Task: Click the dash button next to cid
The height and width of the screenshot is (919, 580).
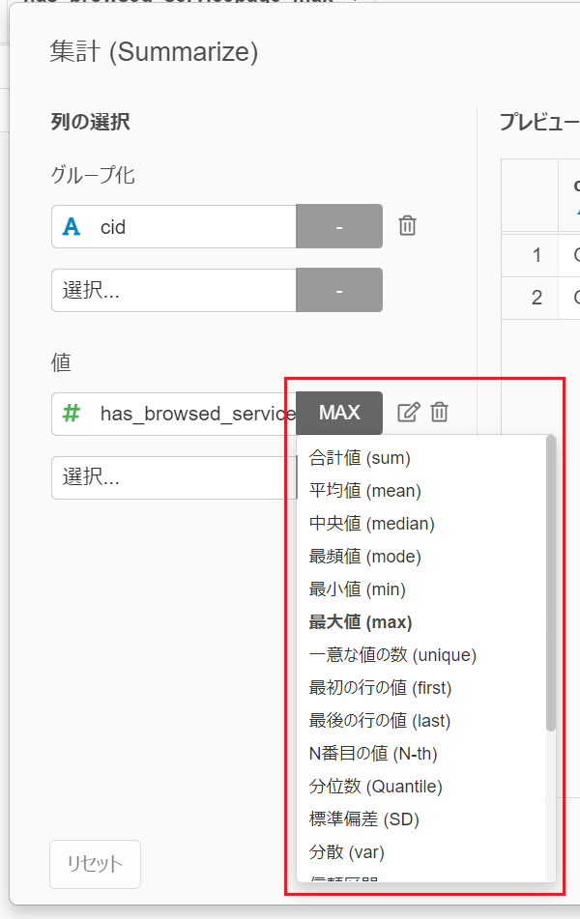Action: [x=339, y=227]
